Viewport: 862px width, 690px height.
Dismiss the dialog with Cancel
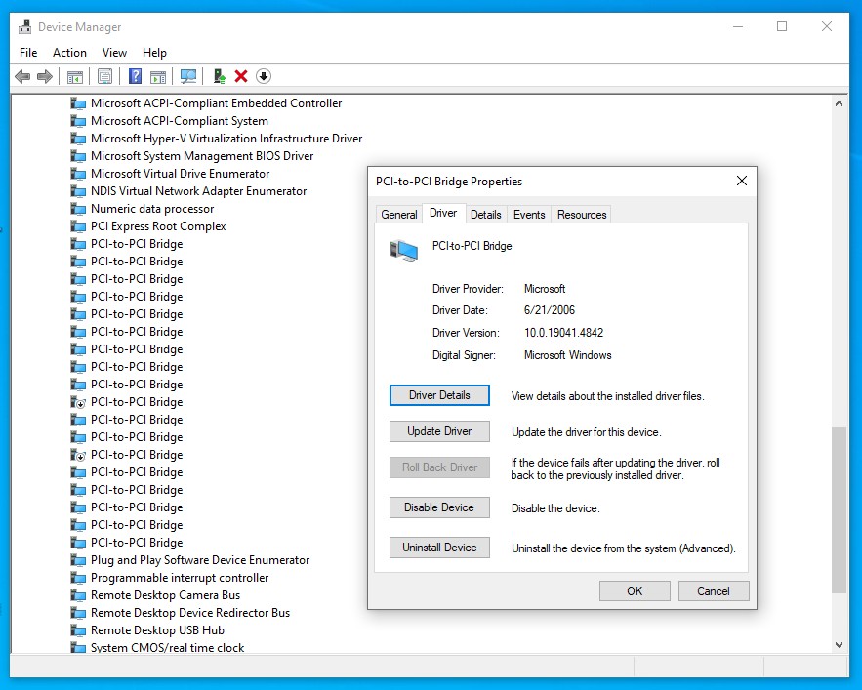tap(713, 591)
